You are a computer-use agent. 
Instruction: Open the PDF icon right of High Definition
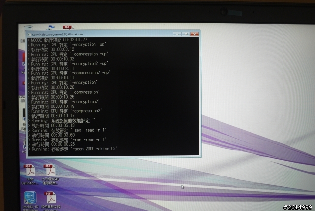(50, 174)
